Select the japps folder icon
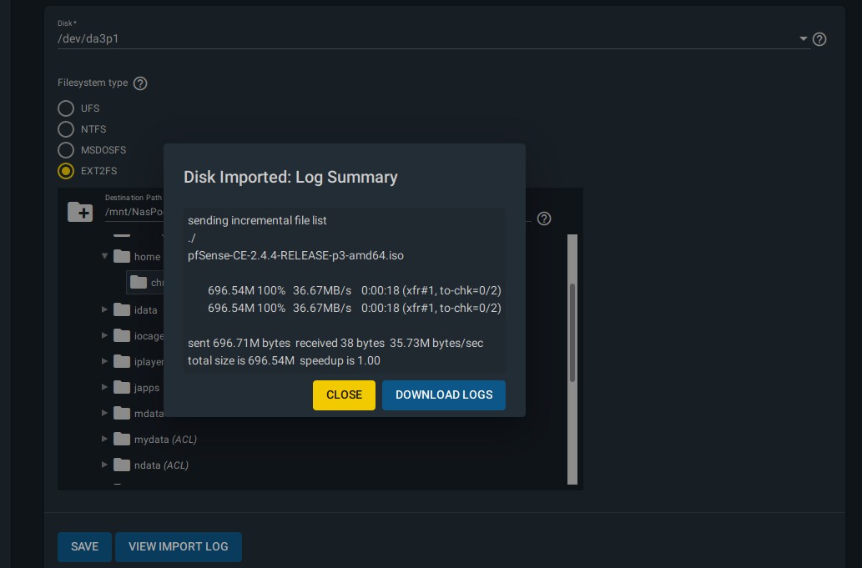 point(122,387)
